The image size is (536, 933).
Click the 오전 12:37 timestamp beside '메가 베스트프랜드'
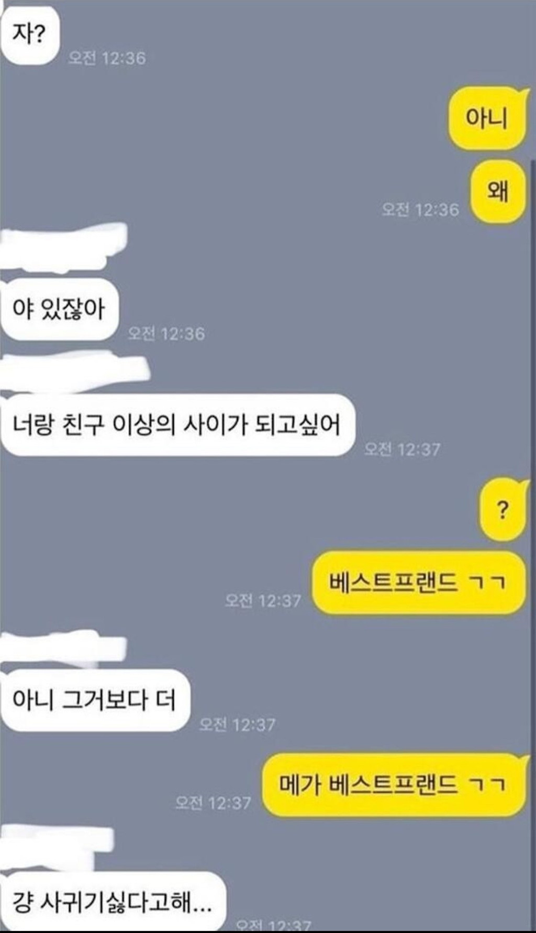pos(213,803)
